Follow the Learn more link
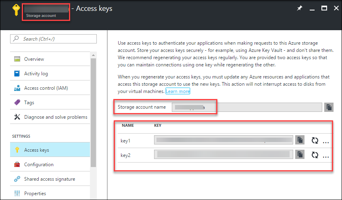Viewport: 342px width, 200px height. [178, 91]
